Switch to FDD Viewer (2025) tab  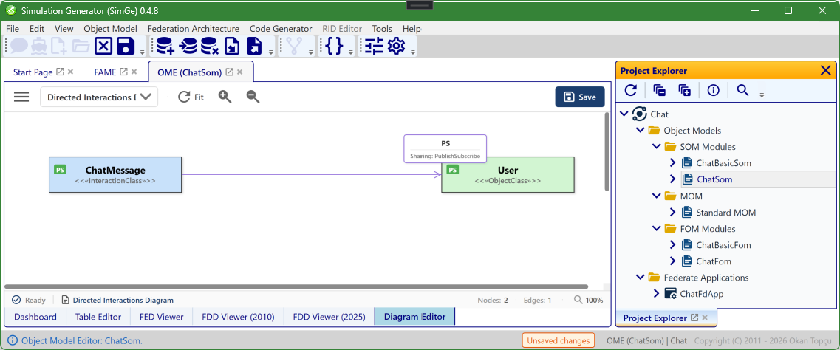[329, 317]
